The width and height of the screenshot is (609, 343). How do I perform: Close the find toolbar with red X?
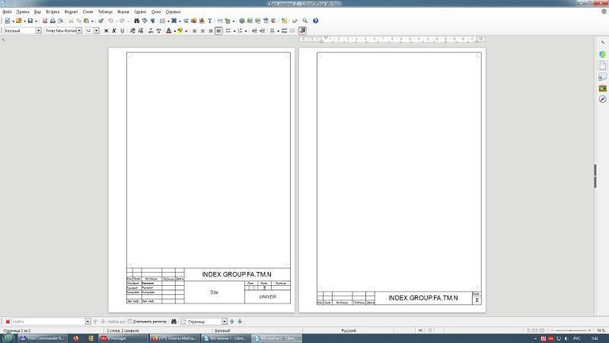8,322
